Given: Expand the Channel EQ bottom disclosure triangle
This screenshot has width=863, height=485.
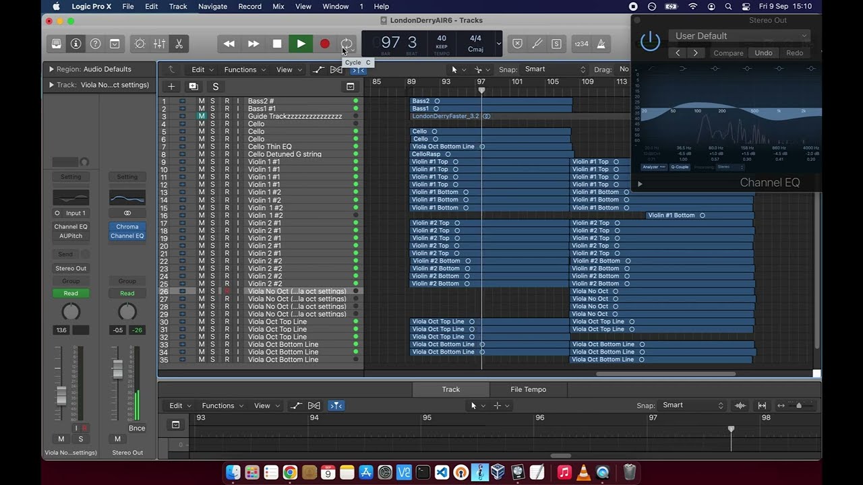Looking at the screenshot, I should pyautogui.click(x=640, y=183).
